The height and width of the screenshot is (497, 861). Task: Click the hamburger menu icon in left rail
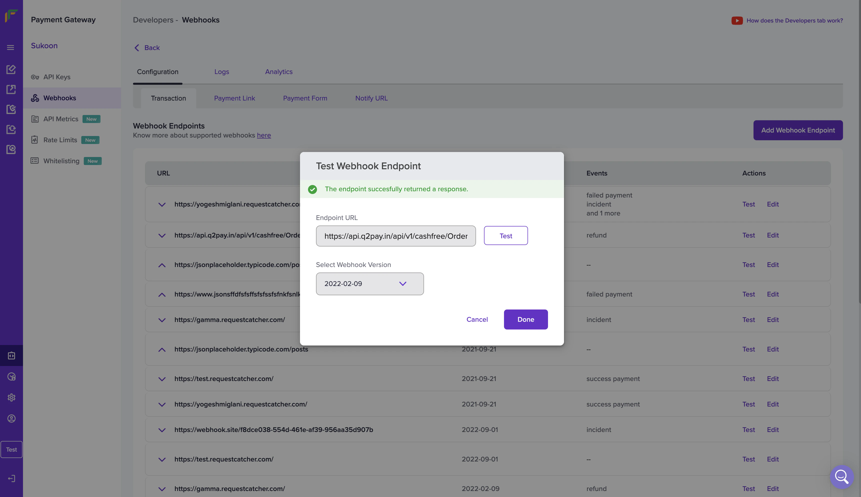click(10, 47)
